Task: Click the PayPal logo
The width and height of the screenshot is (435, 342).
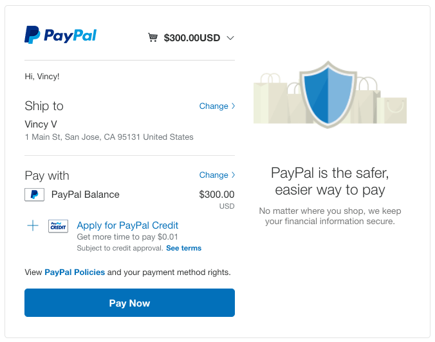Action: (60, 35)
